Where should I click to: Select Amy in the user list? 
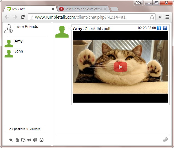tap(18, 41)
